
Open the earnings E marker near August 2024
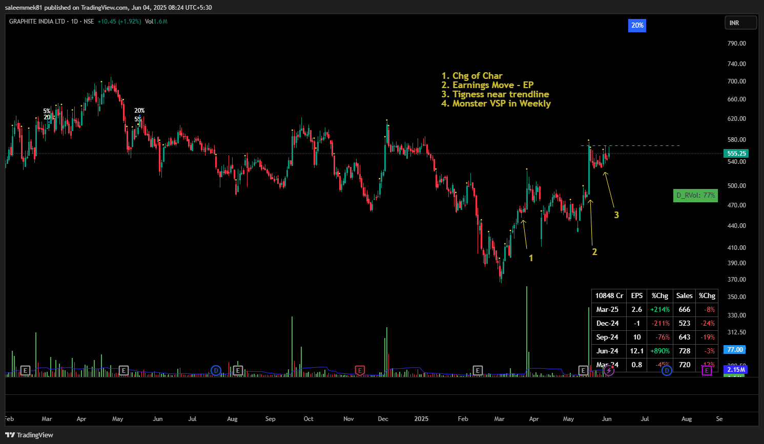(238, 370)
